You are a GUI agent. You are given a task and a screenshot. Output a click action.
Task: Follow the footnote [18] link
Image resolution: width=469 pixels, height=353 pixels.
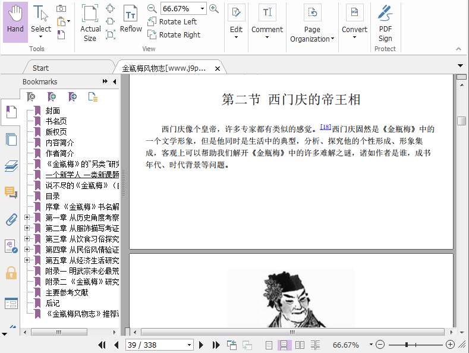(325, 127)
